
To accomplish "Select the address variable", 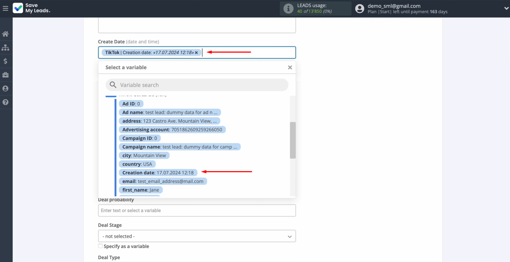I will 170,121.
